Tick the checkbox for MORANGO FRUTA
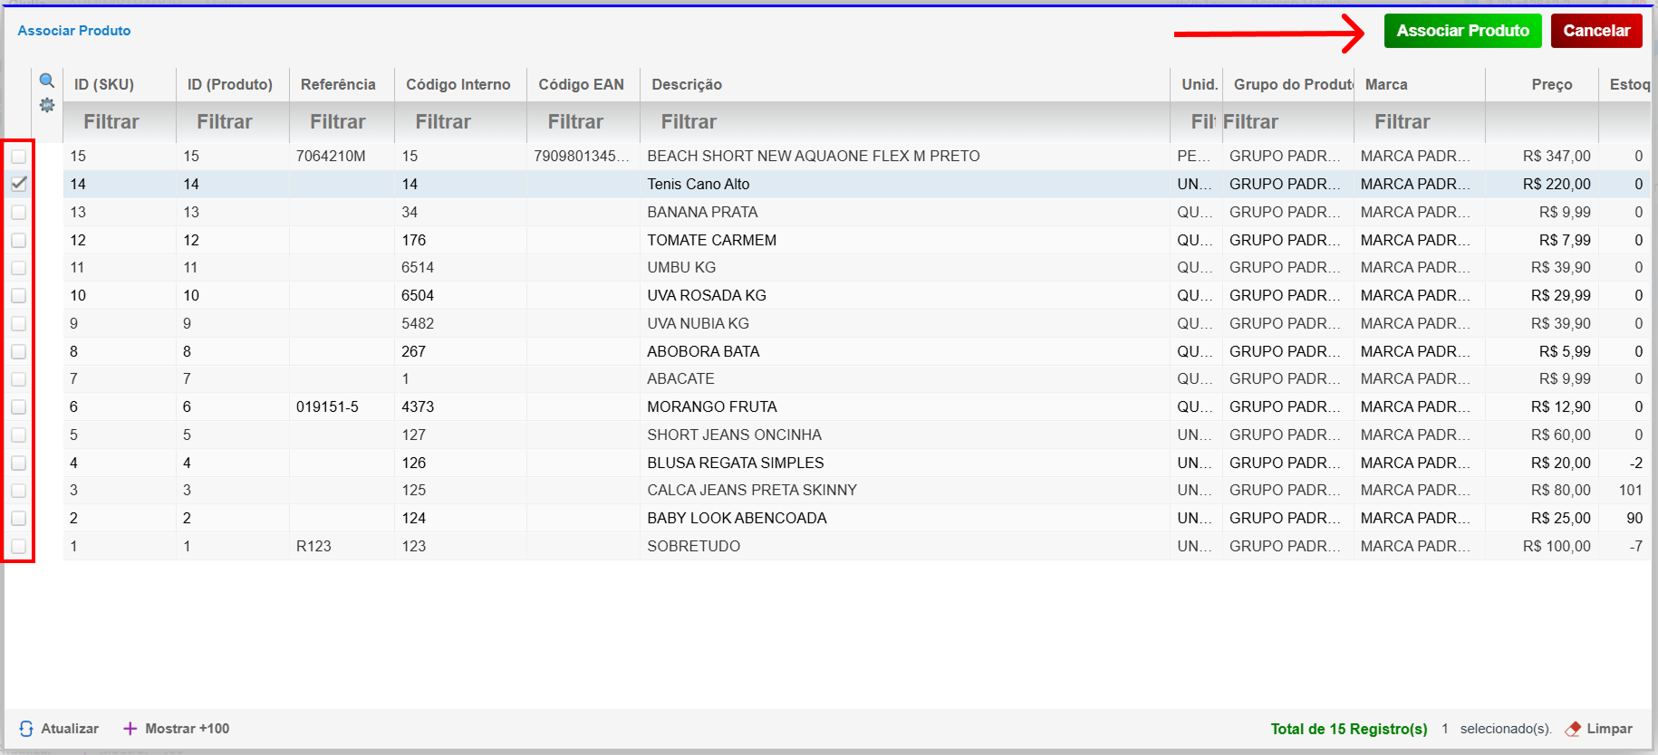This screenshot has height=755, width=1658. (18, 407)
